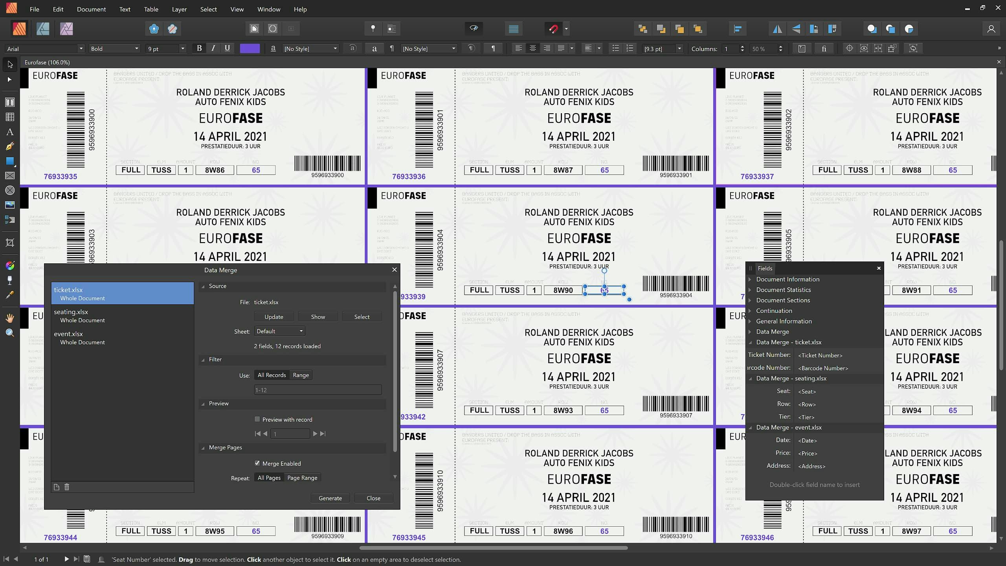This screenshot has width=1006, height=566.
Task: Click the delete source trash icon
Action: point(67,487)
